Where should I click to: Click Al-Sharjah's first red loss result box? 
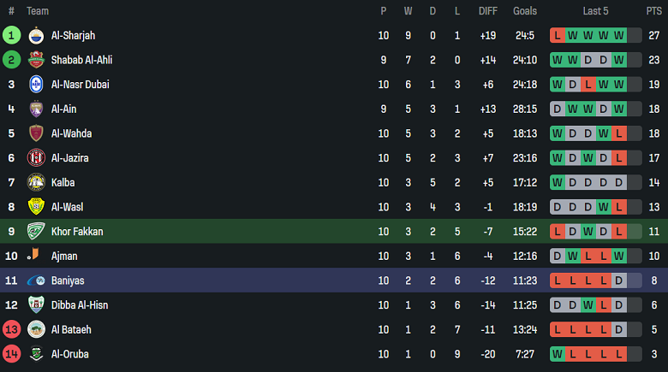[558, 36]
